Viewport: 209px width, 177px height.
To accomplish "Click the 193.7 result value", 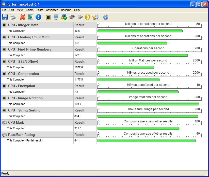I will tap(78, 104).
